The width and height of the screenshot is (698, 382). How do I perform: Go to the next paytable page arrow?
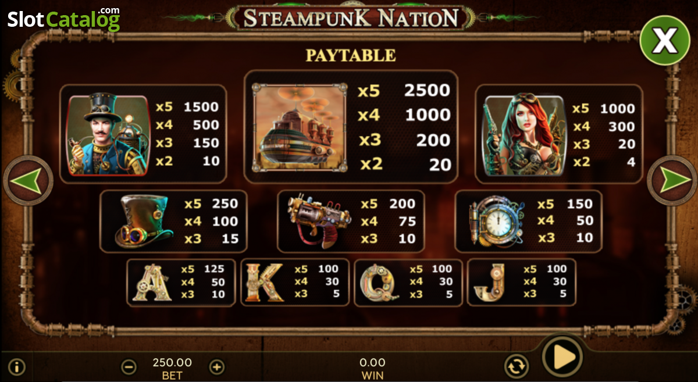672,181
